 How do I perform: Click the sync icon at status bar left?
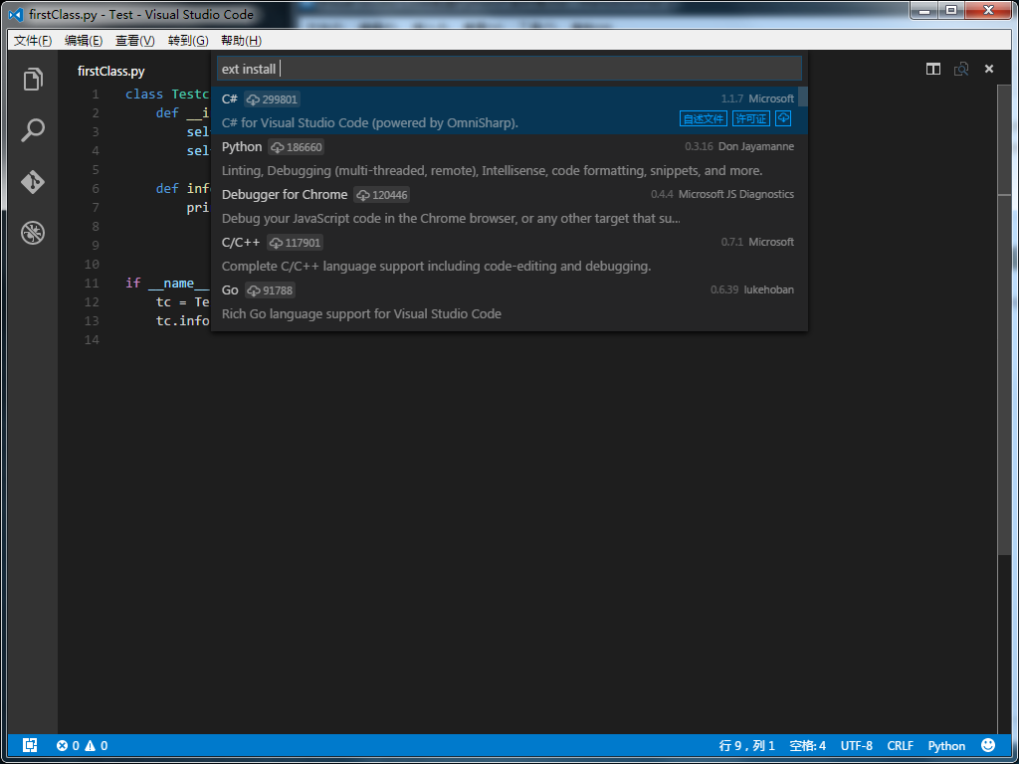30,745
